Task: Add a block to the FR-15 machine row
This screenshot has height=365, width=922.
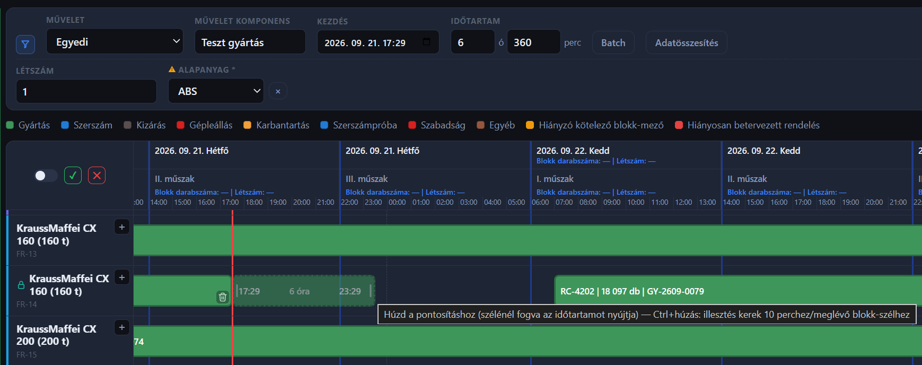Action: 122,327
